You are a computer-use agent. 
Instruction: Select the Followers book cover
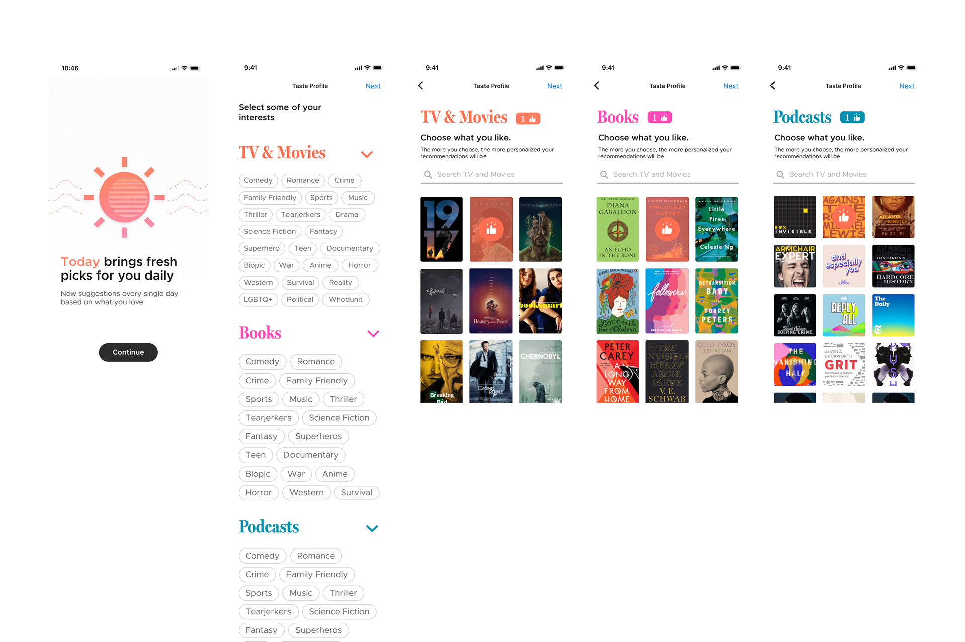click(667, 301)
